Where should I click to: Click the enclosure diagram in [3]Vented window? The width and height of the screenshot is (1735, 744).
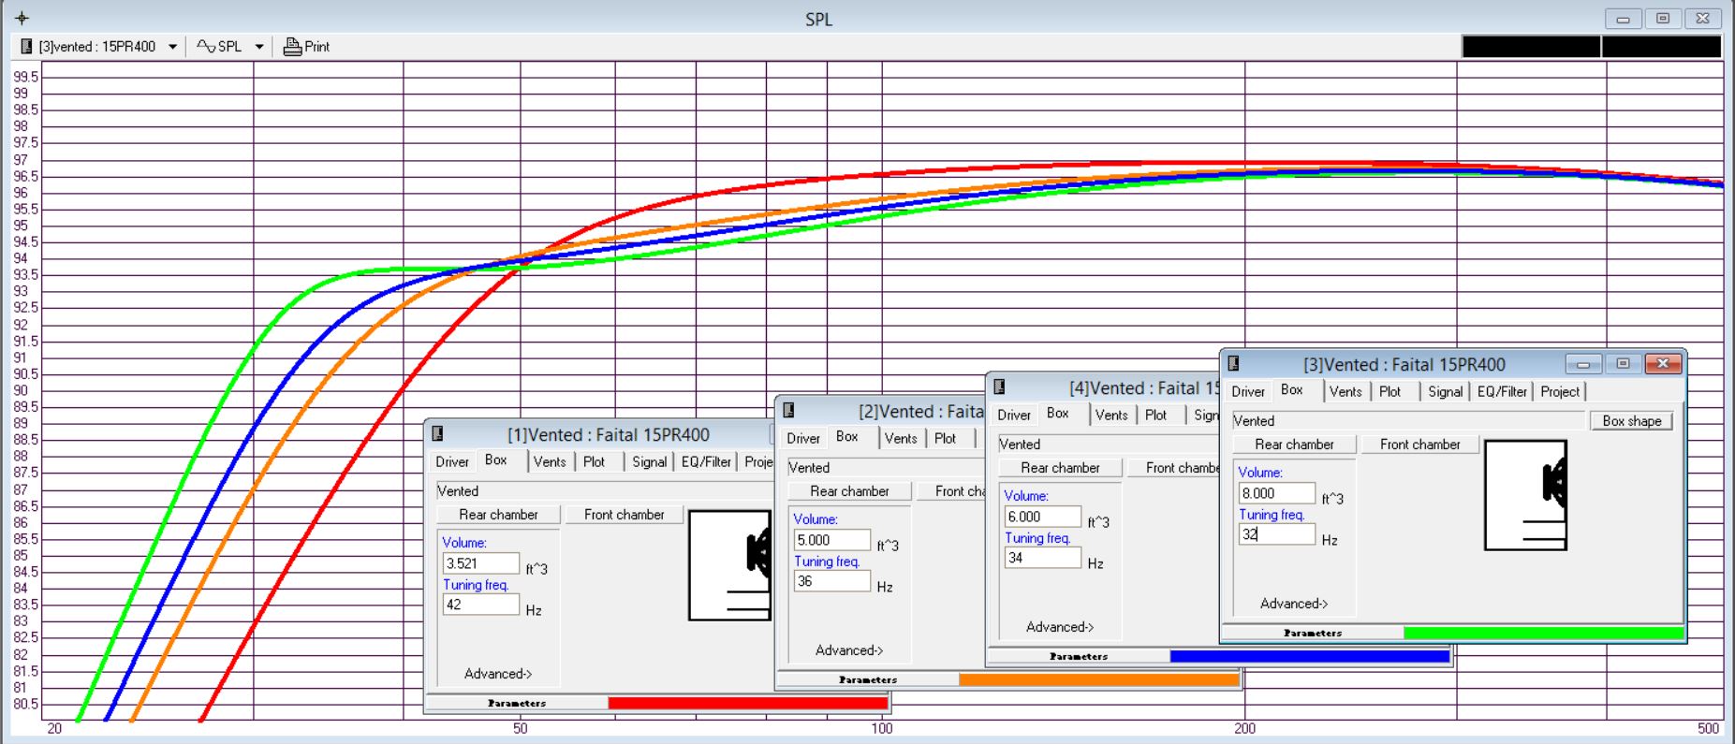[1525, 495]
